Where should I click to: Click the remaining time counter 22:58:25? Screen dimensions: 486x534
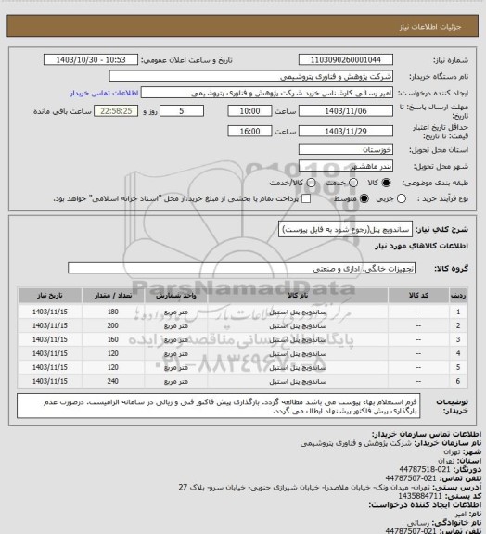pyautogui.click(x=116, y=111)
